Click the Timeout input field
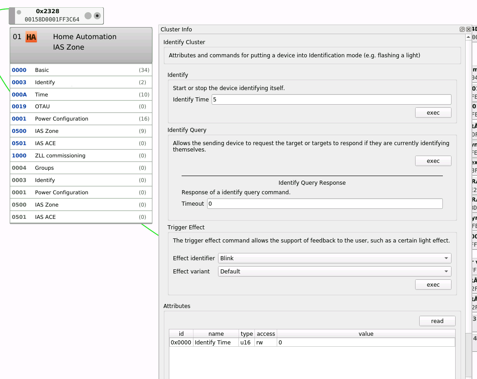 pyautogui.click(x=325, y=204)
